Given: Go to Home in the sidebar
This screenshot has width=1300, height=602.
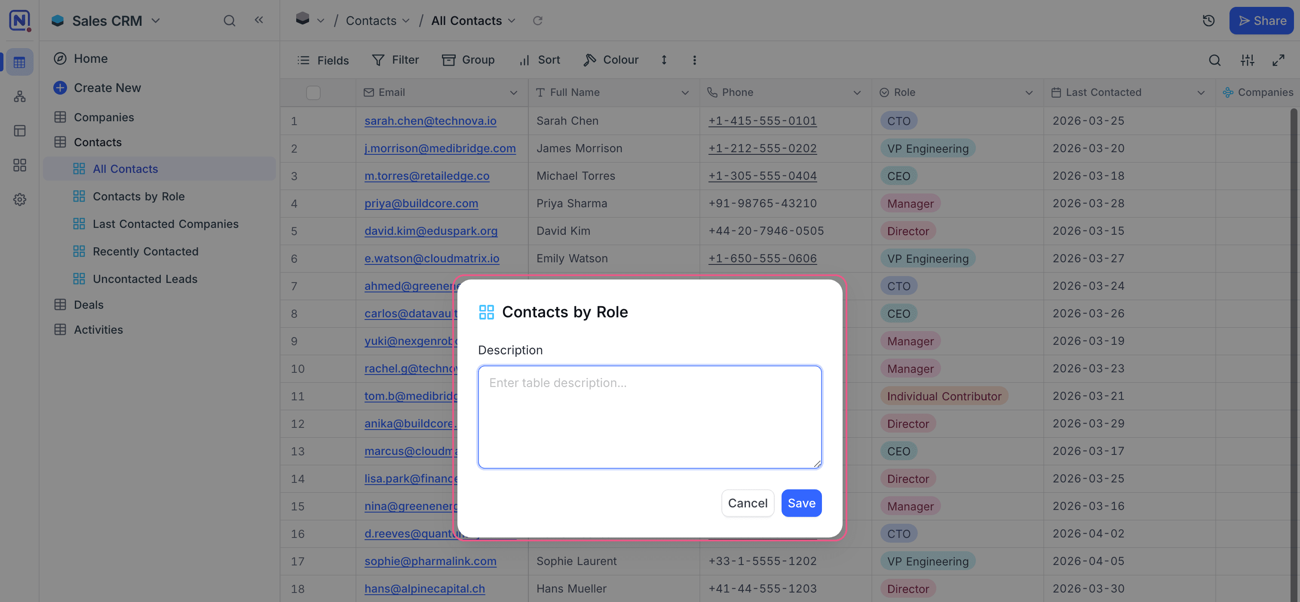Looking at the screenshot, I should (91, 58).
